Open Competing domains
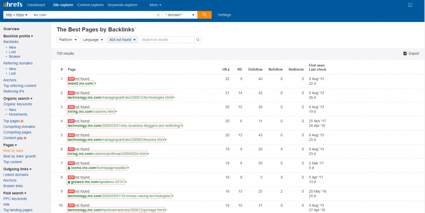Image resolution: width=425 pixels, height=213 pixels. tap(19, 127)
